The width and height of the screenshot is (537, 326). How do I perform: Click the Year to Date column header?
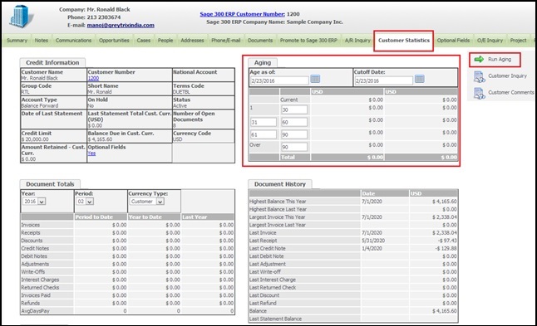145,217
